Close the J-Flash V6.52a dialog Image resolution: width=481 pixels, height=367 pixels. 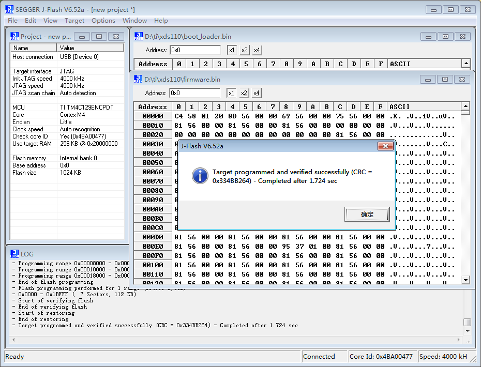pos(385,146)
